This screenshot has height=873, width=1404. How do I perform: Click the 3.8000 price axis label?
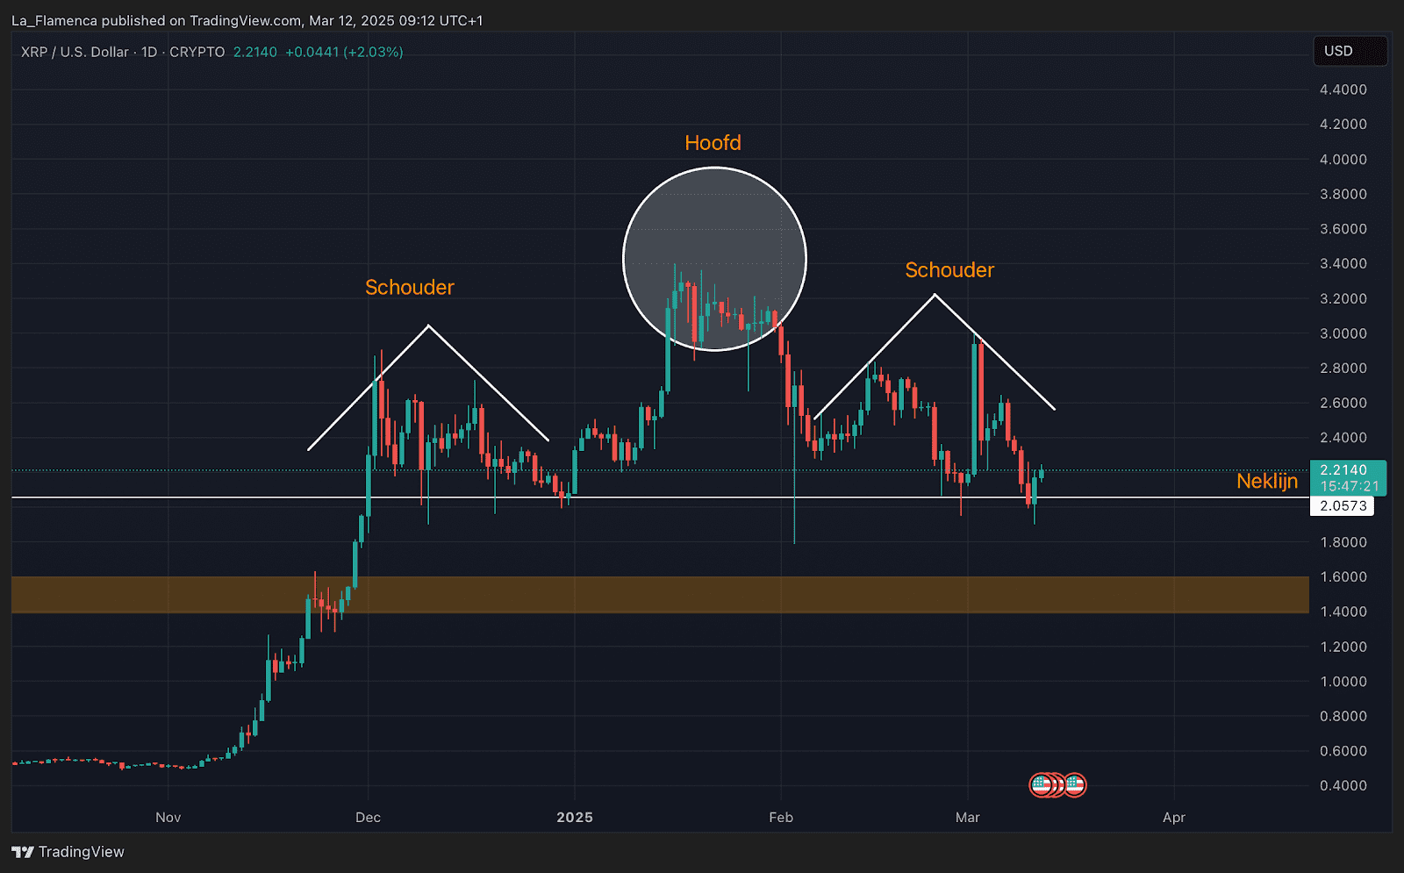1343,194
